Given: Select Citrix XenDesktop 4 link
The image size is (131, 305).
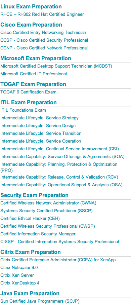Looking at the screenshot, I should [20, 283].
